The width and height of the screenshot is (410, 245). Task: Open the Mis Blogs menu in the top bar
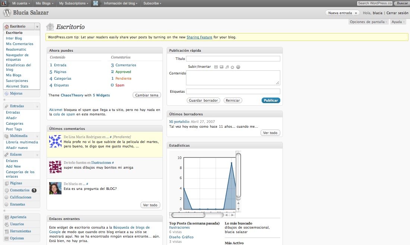pos(44,3)
